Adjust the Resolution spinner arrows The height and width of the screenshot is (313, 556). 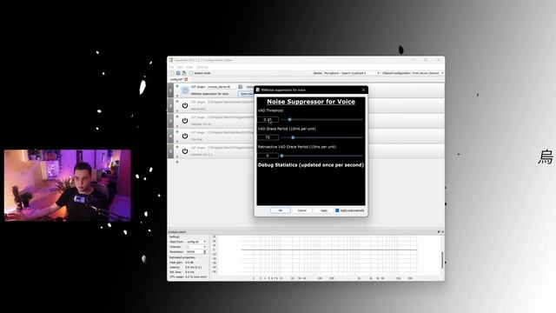point(205,251)
